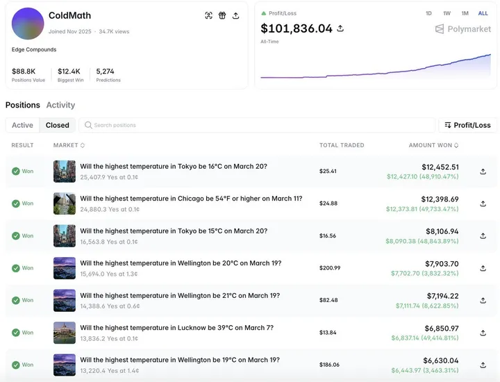Screen dimensions: 500x382
Task: Click the green Won checkmark for Tokyo 16°C
Action: 15,172
